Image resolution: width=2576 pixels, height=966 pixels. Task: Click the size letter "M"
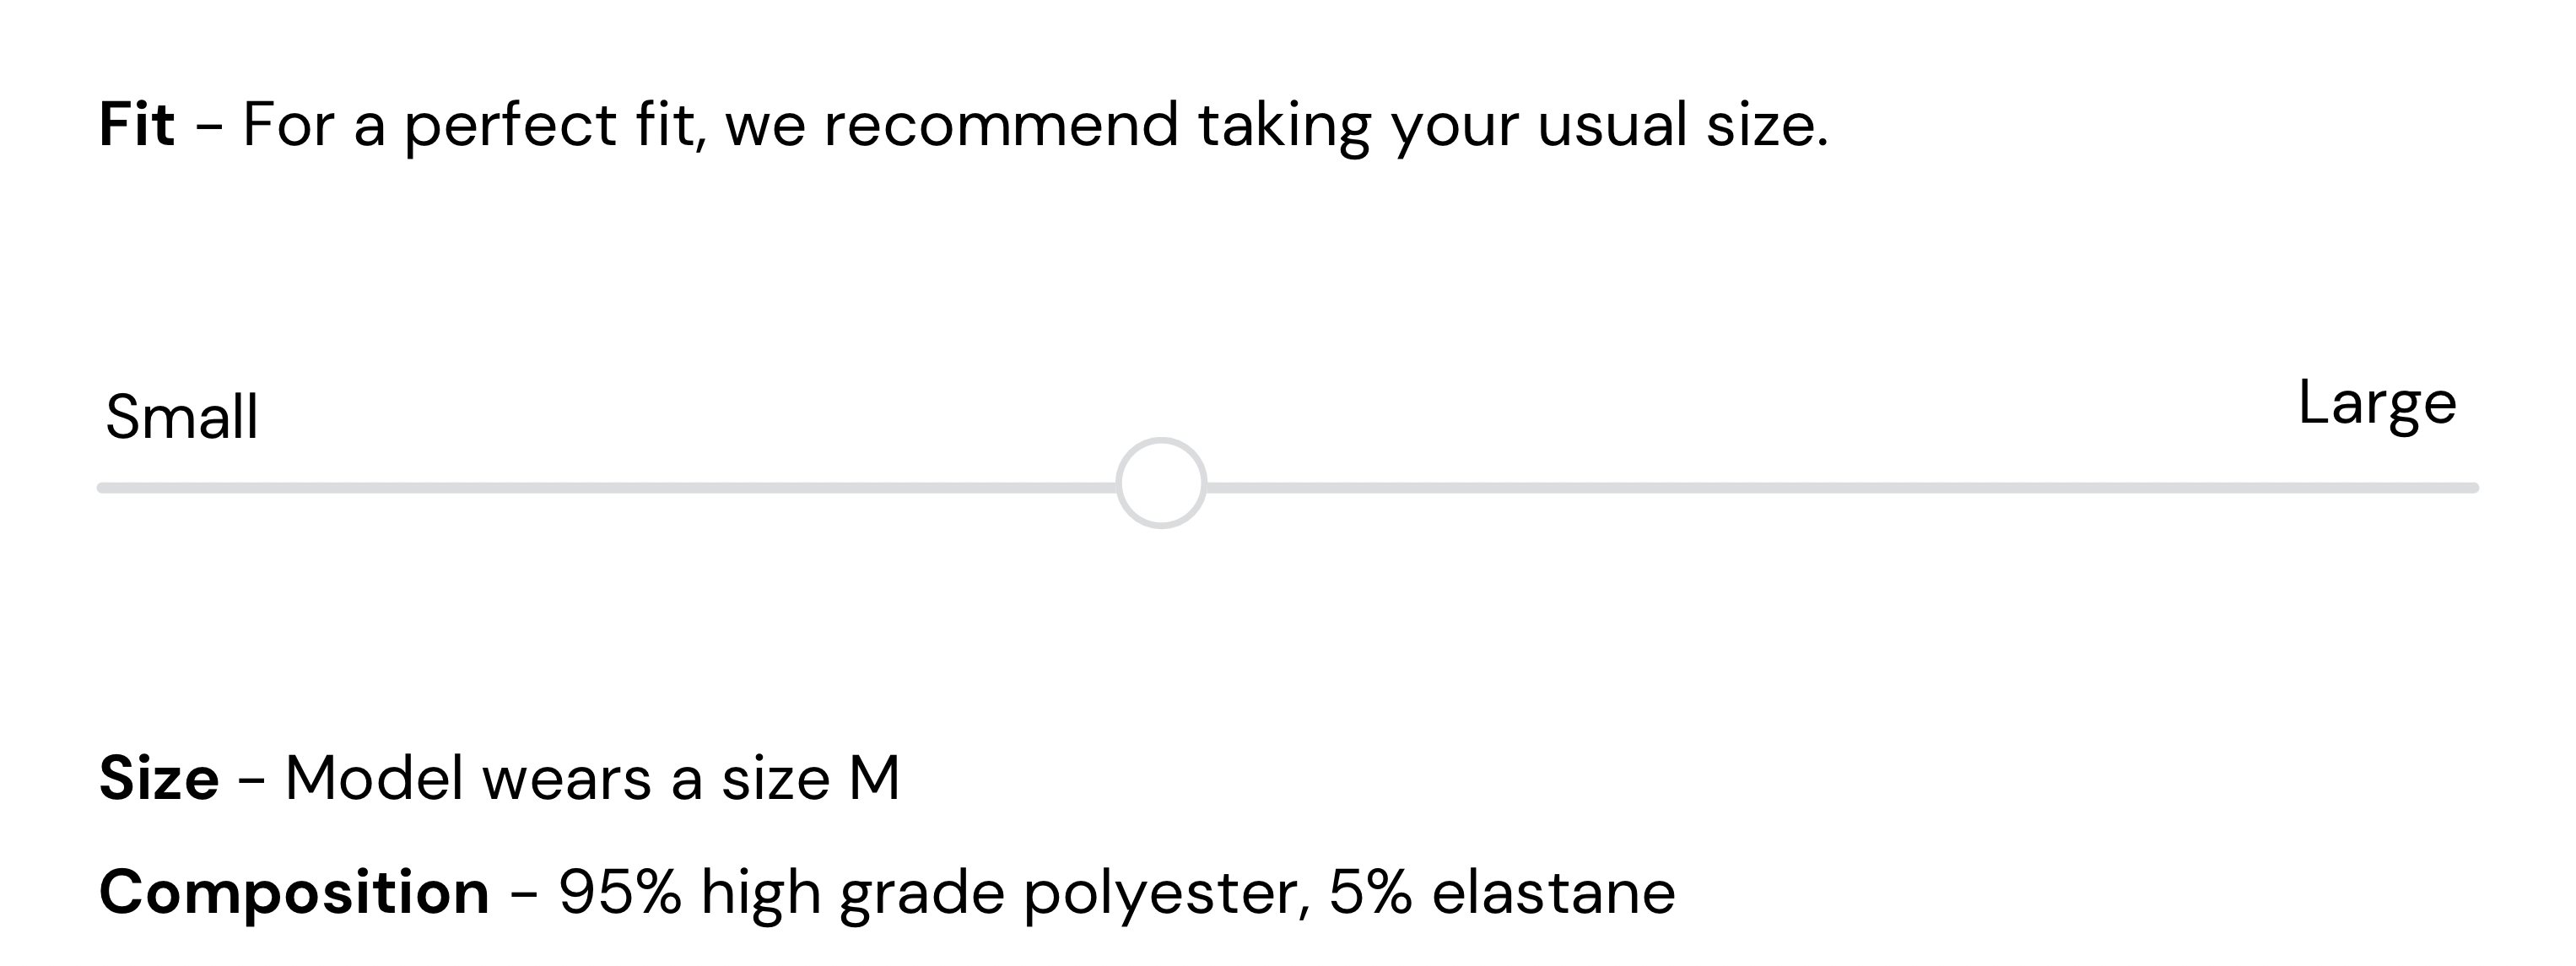[874, 778]
